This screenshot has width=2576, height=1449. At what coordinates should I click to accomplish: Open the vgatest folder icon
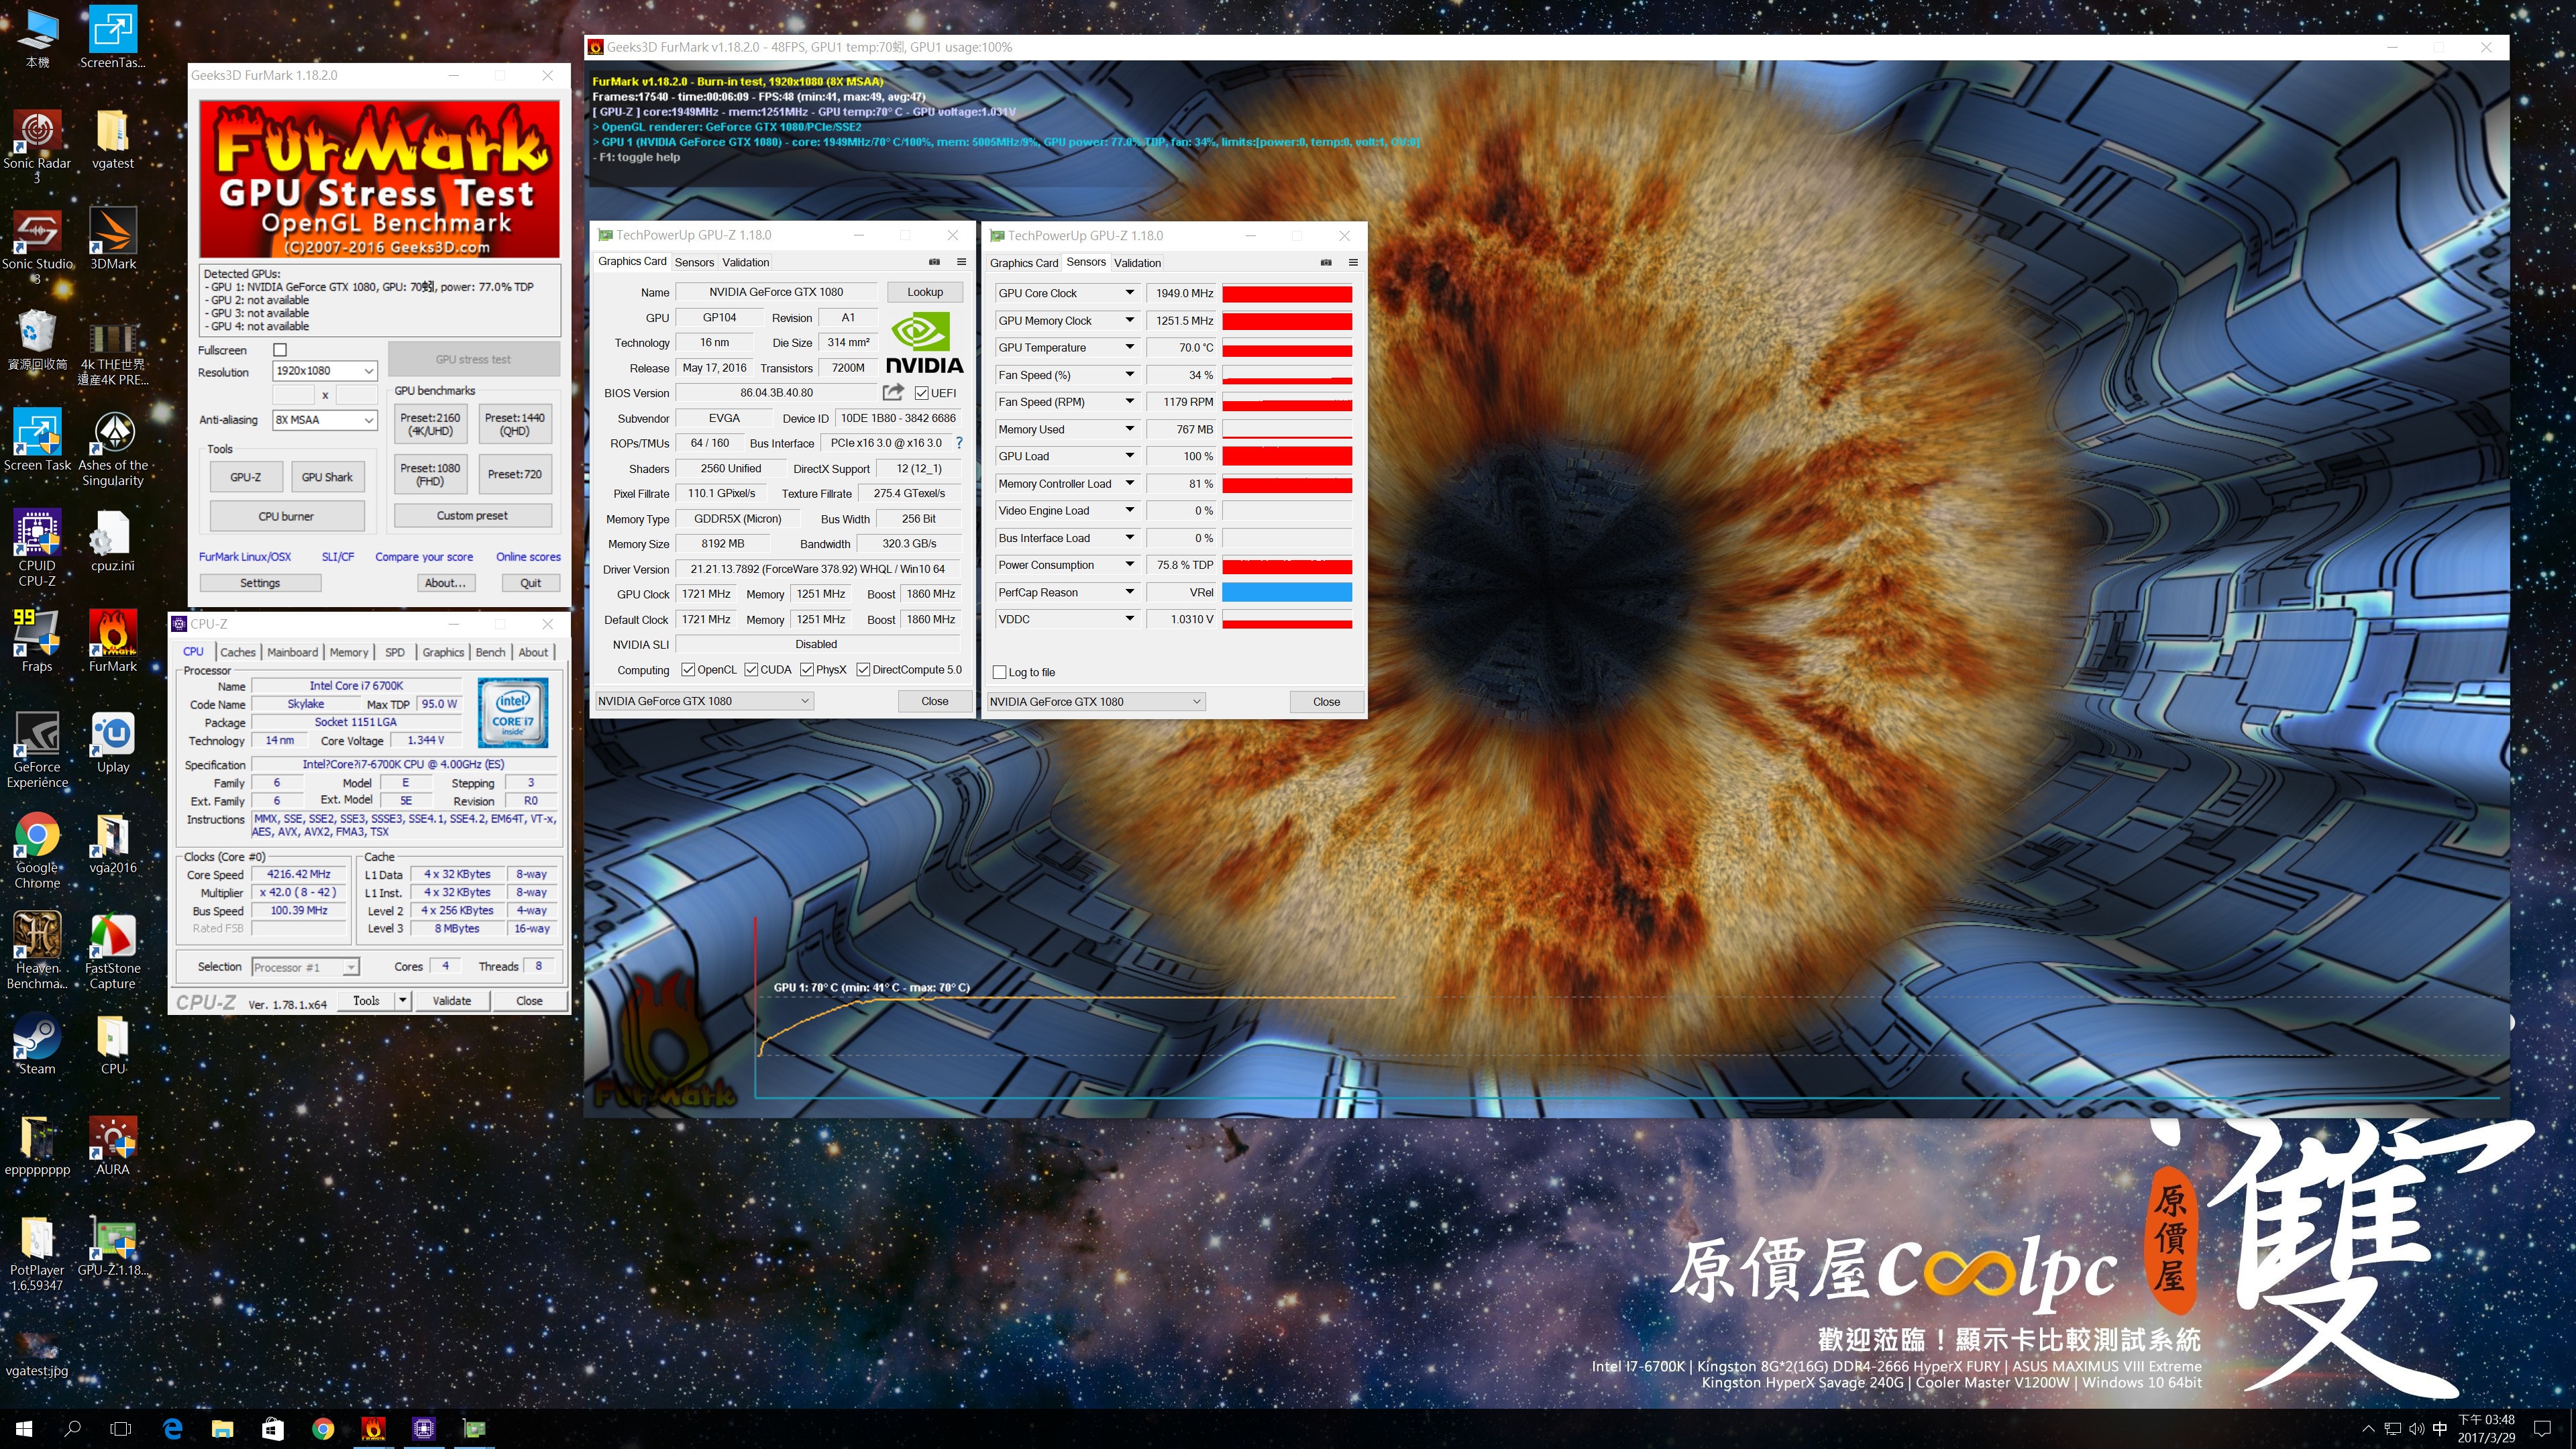[112, 138]
